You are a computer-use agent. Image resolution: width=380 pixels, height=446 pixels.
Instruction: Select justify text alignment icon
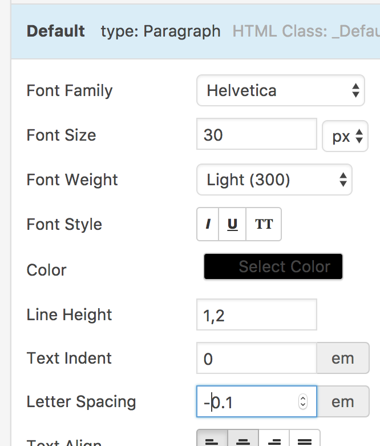coord(305,440)
